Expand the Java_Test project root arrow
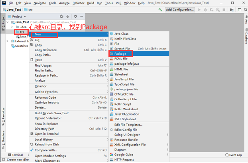This screenshot has width=248, height=163. pyautogui.click(x=8, y=22)
